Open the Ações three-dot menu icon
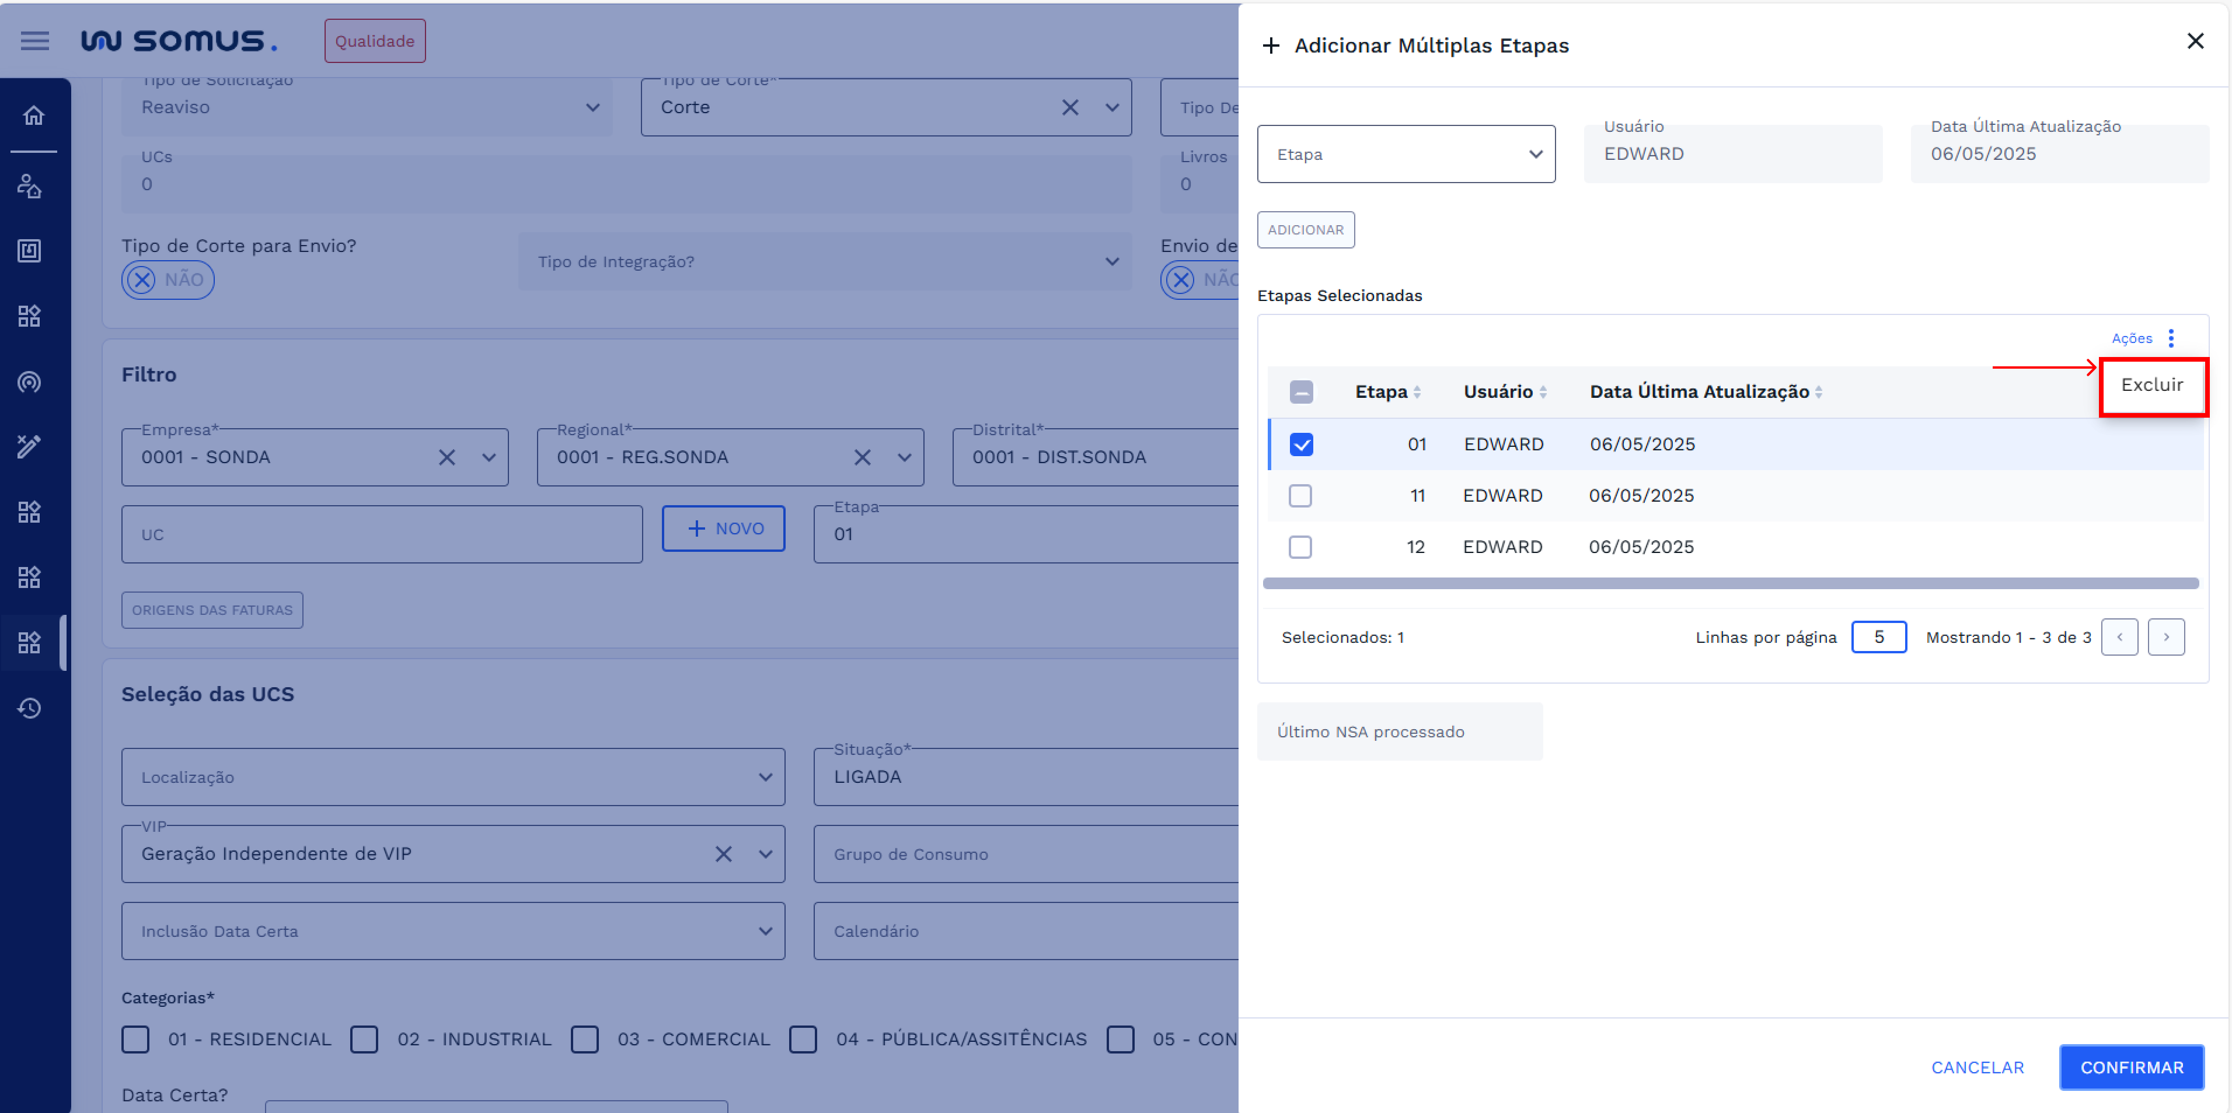The height and width of the screenshot is (1113, 2232). [x=2171, y=338]
